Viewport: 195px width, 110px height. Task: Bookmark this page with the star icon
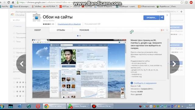[x=182, y=2]
